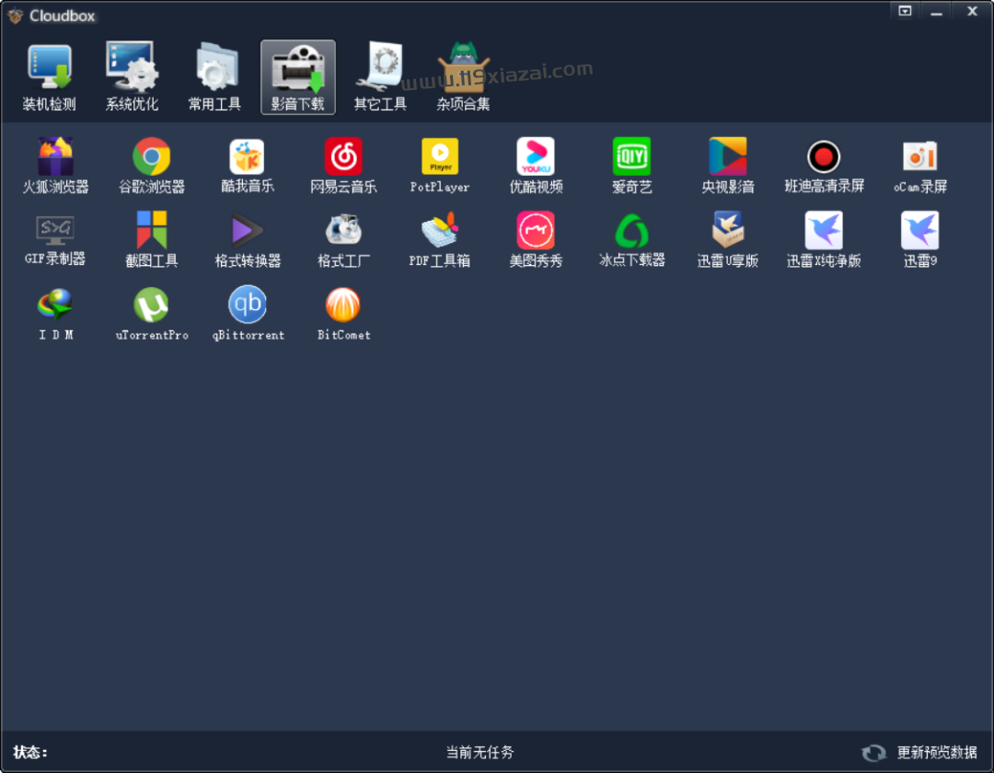Image resolution: width=994 pixels, height=773 pixels.
Task: Go to the 其它工具 category
Action: click(x=380, y=77)
